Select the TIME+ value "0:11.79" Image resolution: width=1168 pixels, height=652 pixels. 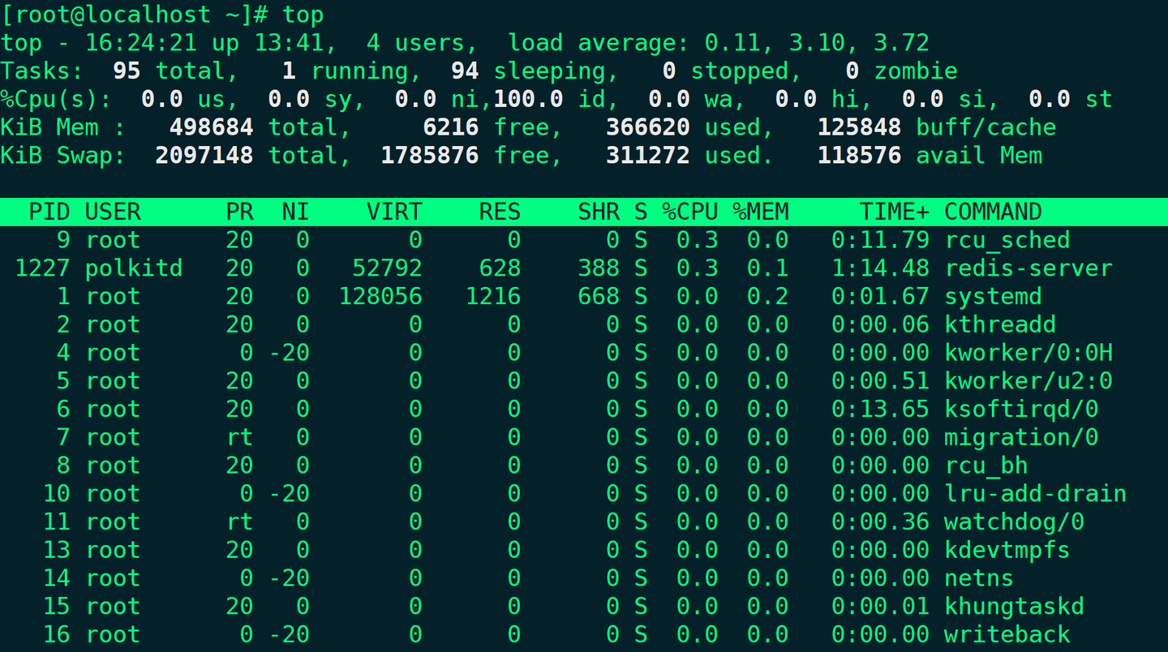click(x=880, y=240)
